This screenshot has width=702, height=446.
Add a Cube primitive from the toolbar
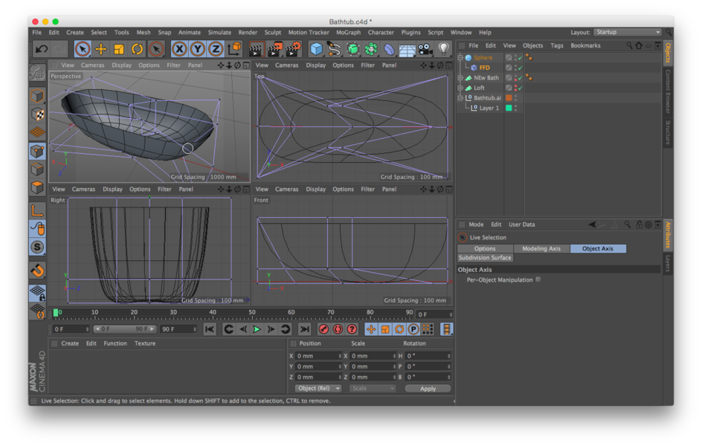click(x=317, y=49)
